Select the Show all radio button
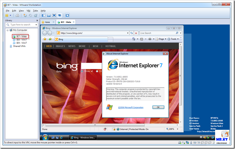The width and height of the screenshot is (235, 149). click(82, 71)
